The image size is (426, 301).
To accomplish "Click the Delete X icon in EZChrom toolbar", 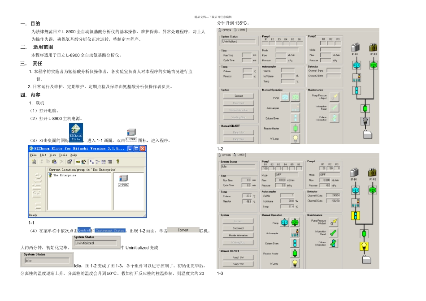I will click(62, 162).
